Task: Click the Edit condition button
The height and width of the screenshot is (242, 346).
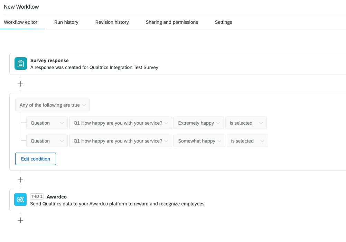Action: [x=36, y=159]
